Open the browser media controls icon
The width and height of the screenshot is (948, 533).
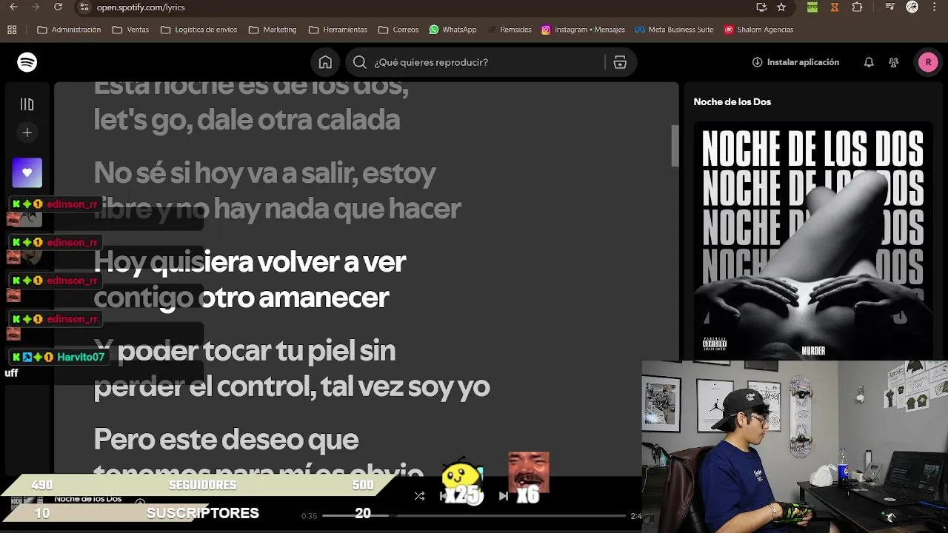(x=890, y=7)
